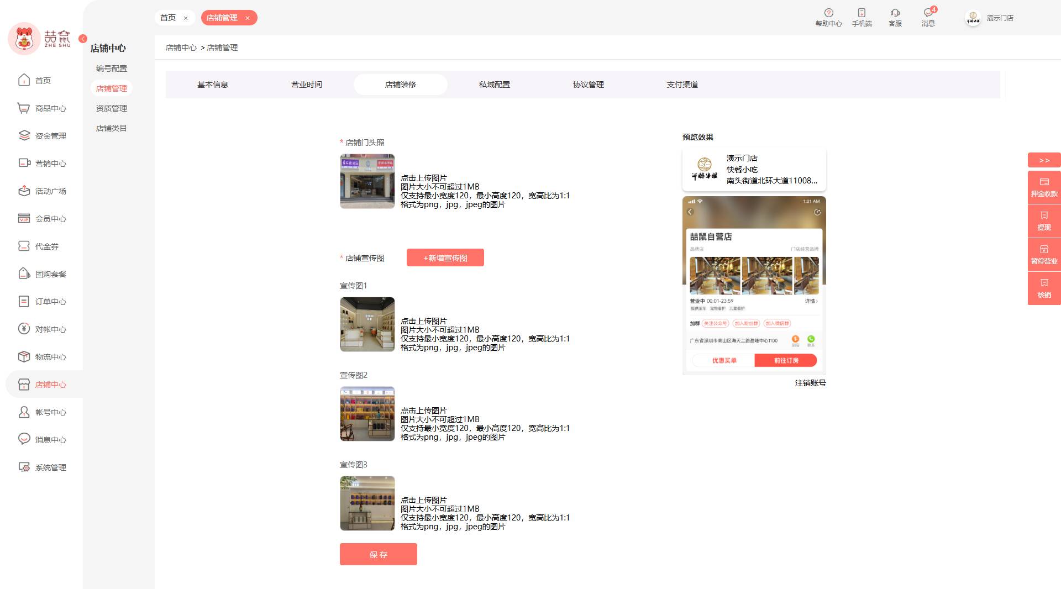This screenshot has height=589, width=1061.
Task: Open 编号配置 submenu item
Action: pyautogui.click(x=112, y=69)
